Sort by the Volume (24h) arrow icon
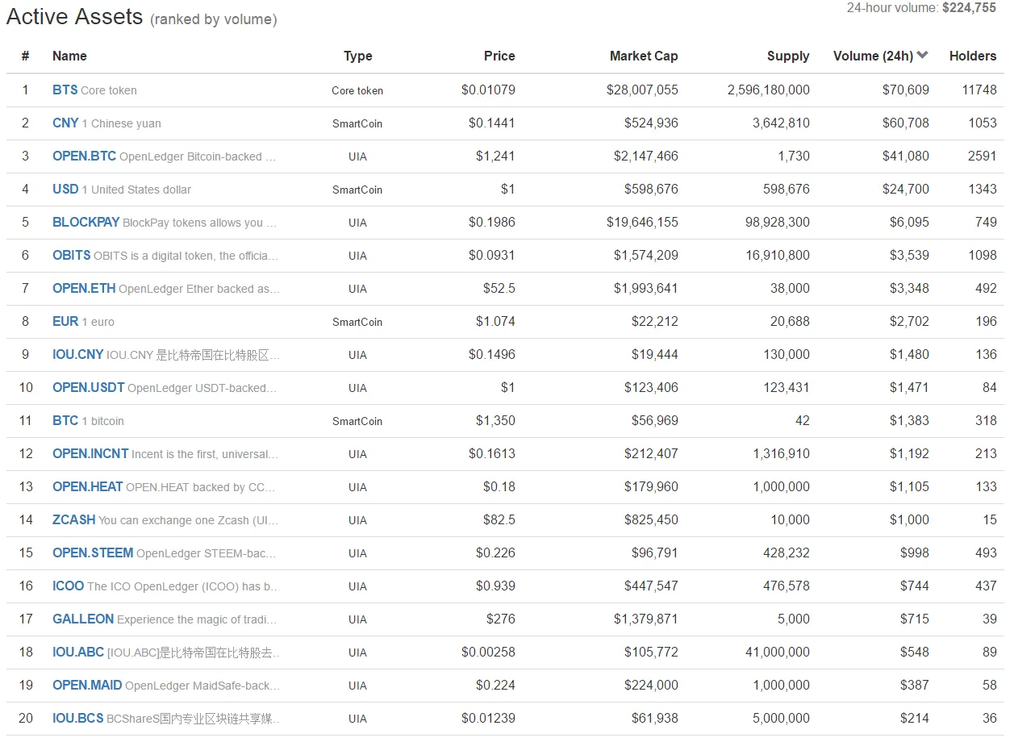 923,56
